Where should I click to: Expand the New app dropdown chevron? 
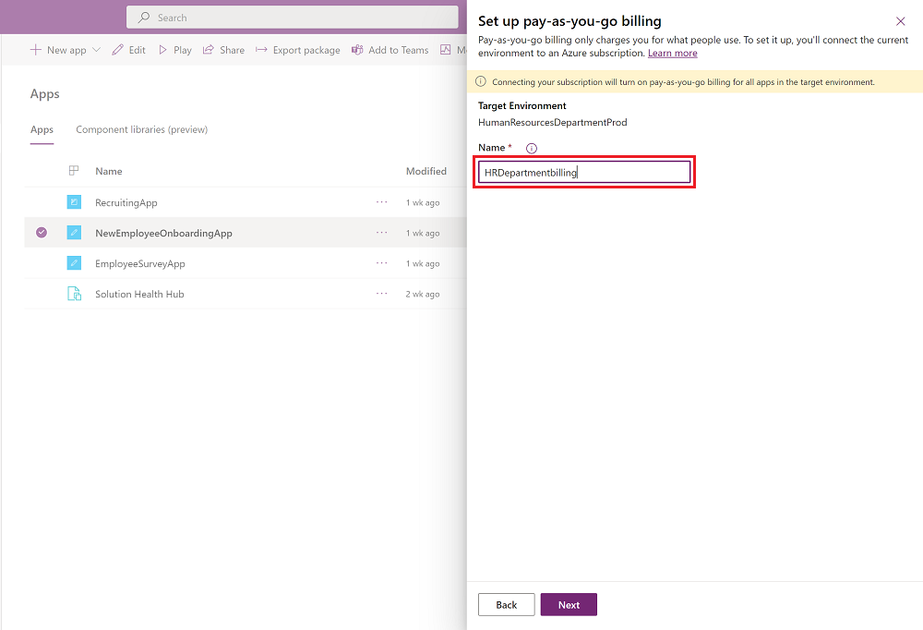tap(97, 50)
